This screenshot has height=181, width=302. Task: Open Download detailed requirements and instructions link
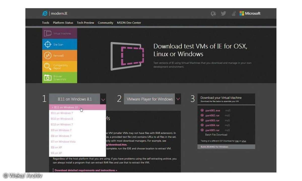86,170
